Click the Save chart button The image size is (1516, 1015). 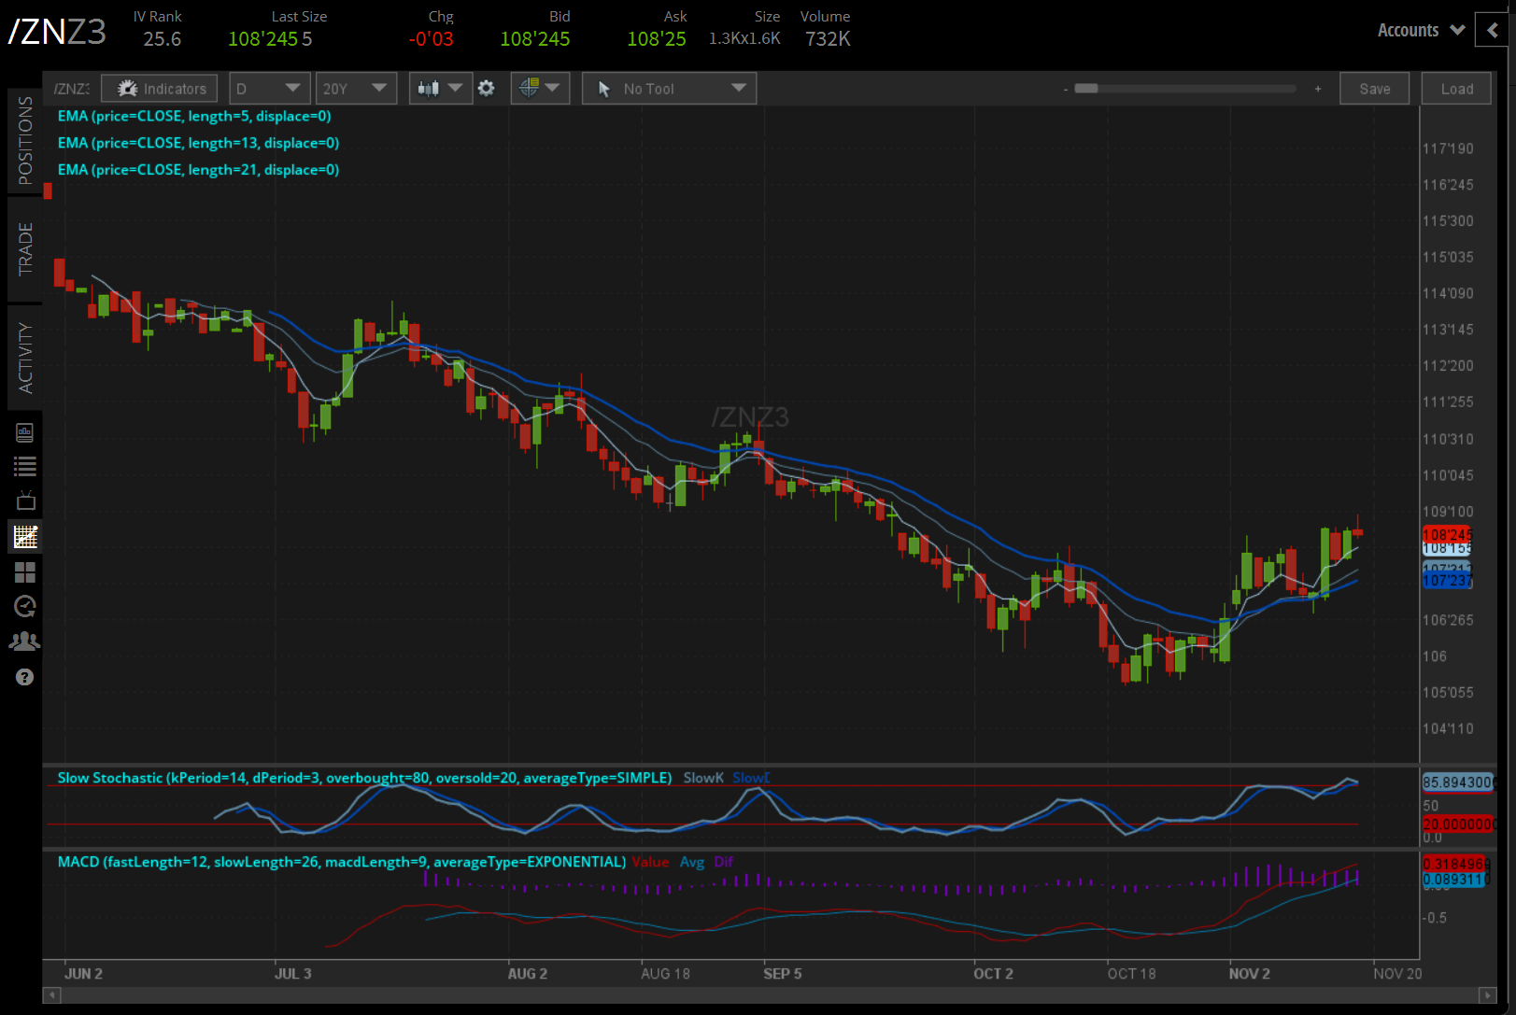1374,89
